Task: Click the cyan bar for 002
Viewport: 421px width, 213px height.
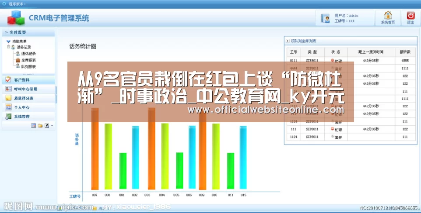Action: 136,158
